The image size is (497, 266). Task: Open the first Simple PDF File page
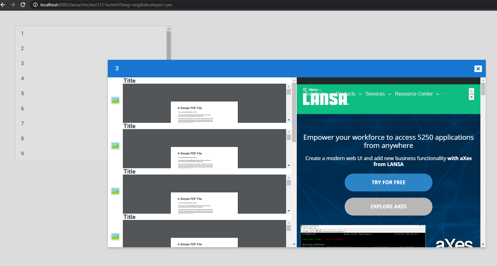pos(204,112)
